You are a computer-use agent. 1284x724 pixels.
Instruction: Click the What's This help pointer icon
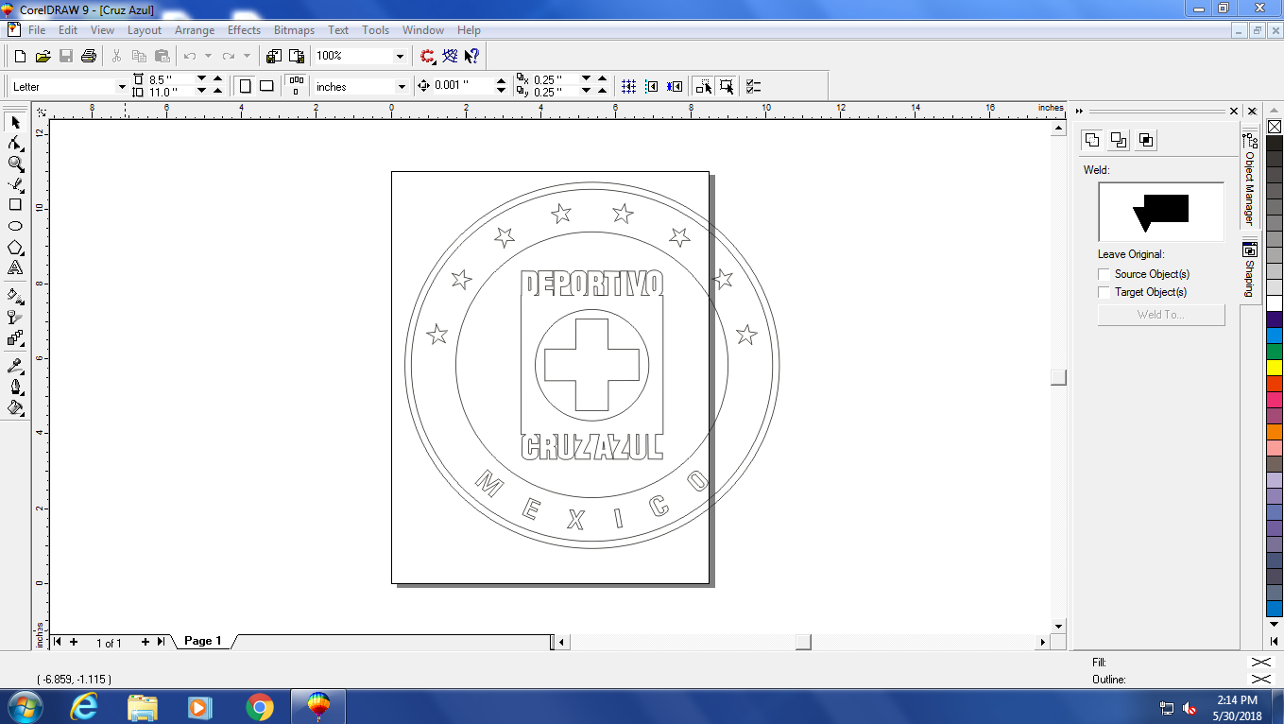click(x=471, y=56)
